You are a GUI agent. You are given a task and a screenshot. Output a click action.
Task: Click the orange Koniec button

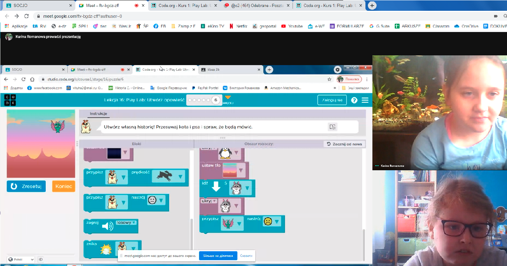63,186
